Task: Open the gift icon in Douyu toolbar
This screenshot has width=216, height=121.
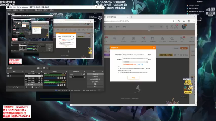Action: (x=114, y=39)
